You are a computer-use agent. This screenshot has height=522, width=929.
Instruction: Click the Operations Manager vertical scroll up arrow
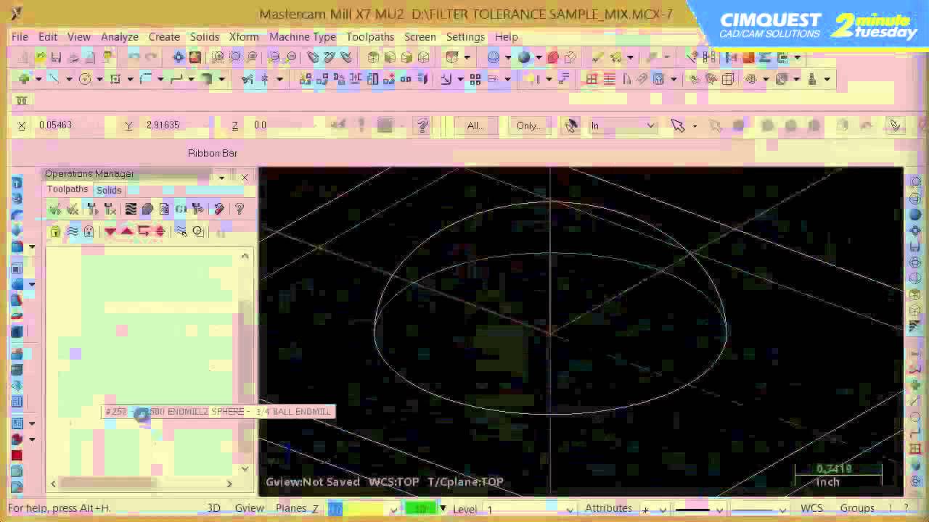point(245,256)
